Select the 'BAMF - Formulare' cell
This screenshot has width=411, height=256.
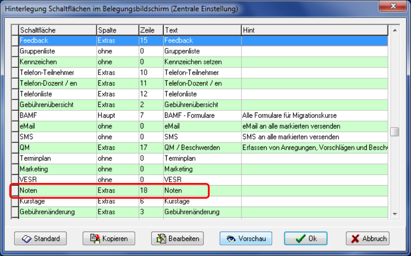point(202,116)
